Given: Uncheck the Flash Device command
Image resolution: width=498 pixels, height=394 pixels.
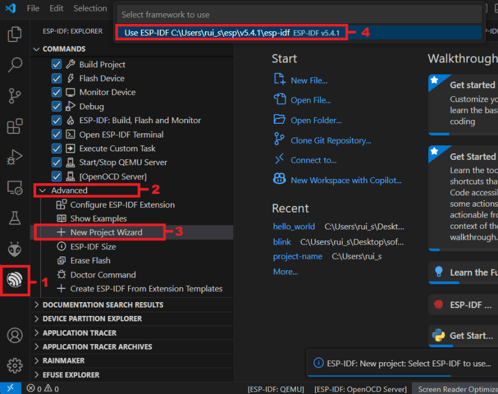Looking at the screenshot, I should [x=55, y=78].
